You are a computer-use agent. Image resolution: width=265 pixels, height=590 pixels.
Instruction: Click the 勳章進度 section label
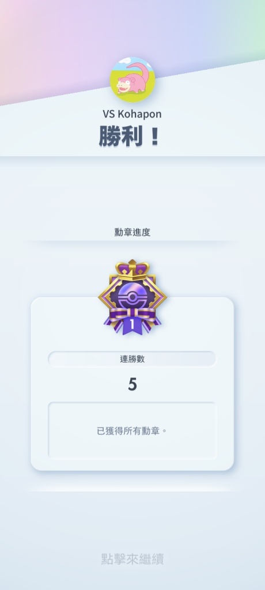tap(132, 232)
